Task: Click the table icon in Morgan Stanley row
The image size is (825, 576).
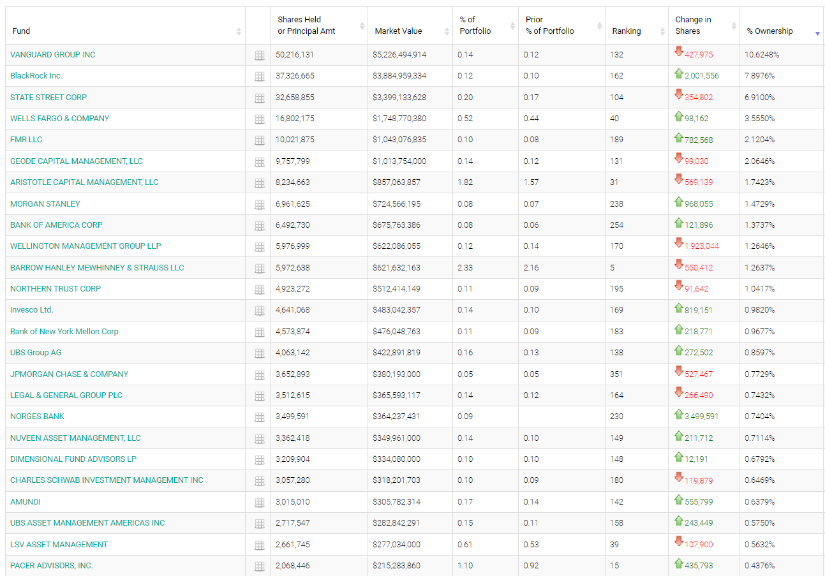Action: point(260,205)
